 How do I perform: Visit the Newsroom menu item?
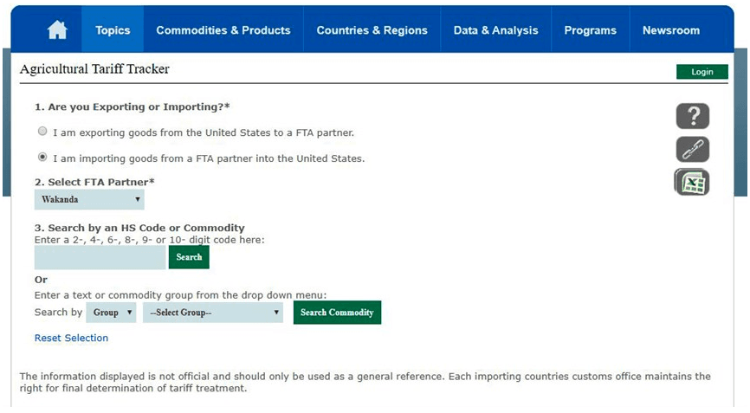(670, 30)
